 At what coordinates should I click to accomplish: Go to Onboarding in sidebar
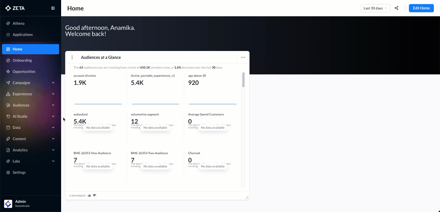(22, 60)
